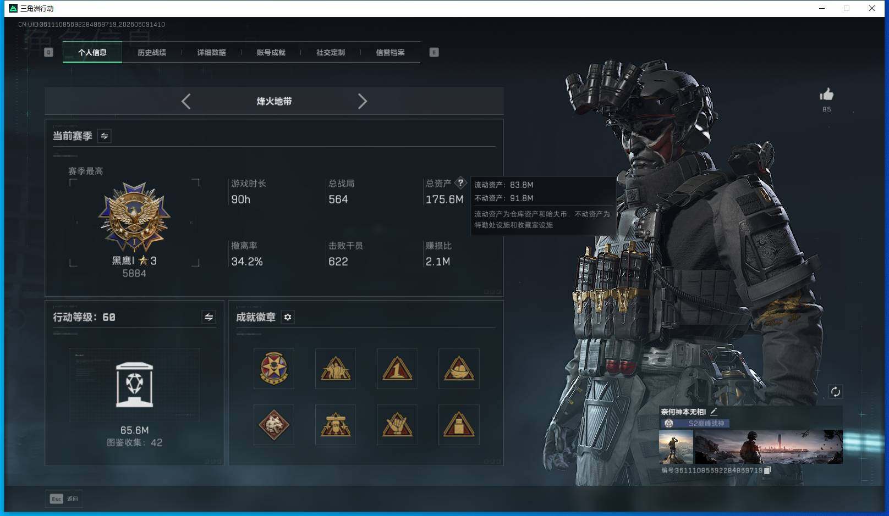Click the E key hint icon right of the tabs
The width and height of the screenshot is (889, 516).
434,52
